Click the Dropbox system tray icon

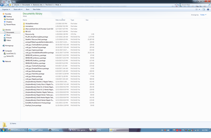point(162,130)
